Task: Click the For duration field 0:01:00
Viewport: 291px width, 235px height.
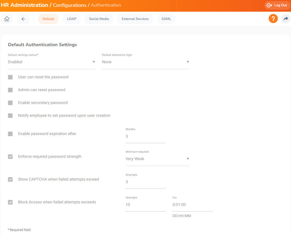Action: pyautogui.click(x=192, y=205)
